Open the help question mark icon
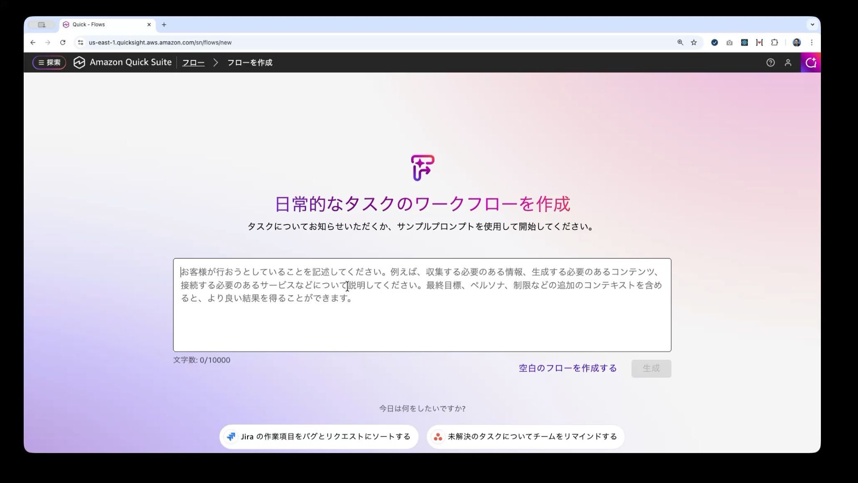858x483 pixels. coord(770,63)
